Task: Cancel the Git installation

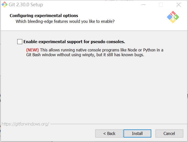Action: (169, 133)
